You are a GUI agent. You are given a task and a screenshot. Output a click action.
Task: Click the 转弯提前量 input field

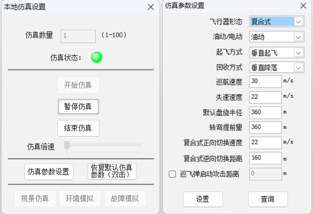(x=265, y=127)
